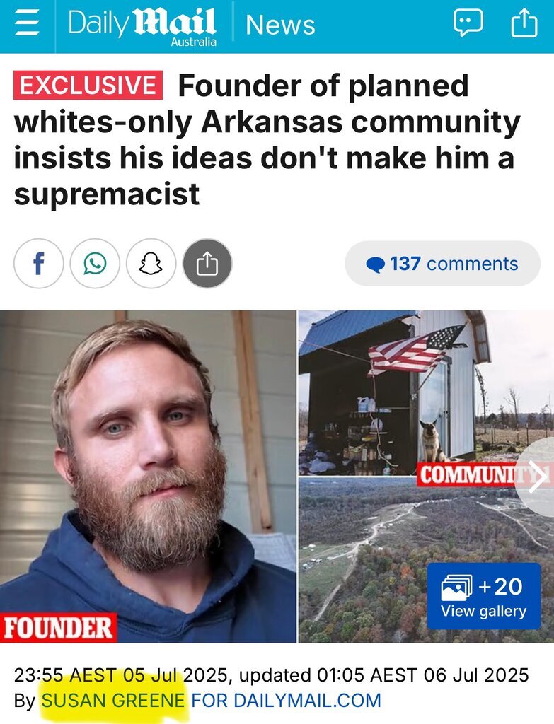Viewport: 554px width, 724px height.
Task: Open author Susan Greene's link
Action: (x=113, y=701)
